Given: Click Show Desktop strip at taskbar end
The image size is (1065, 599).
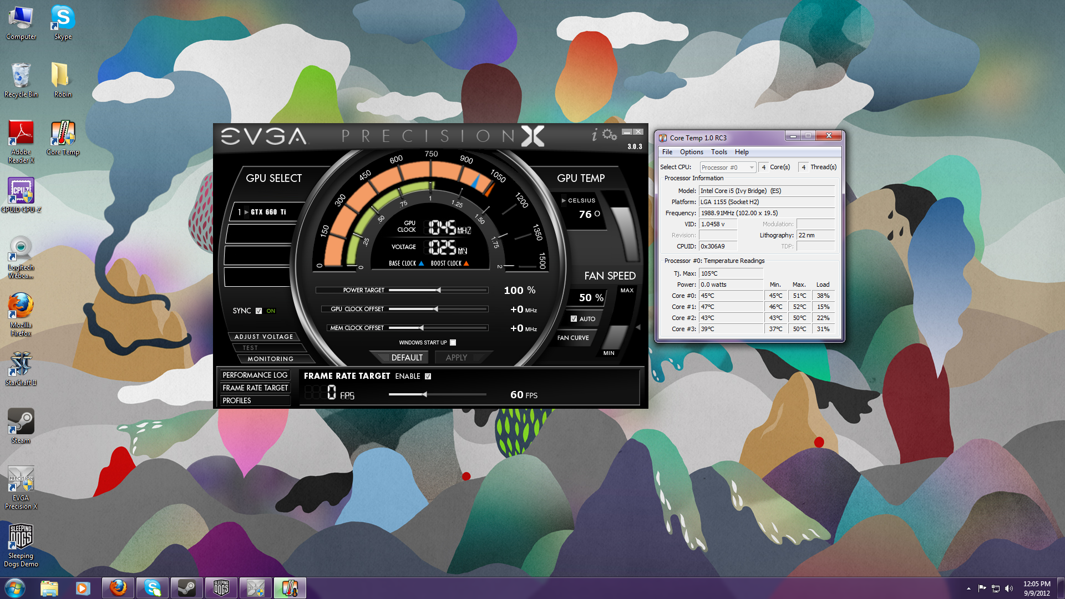Looking at the screenshot, I should [x=1061, y=588].
